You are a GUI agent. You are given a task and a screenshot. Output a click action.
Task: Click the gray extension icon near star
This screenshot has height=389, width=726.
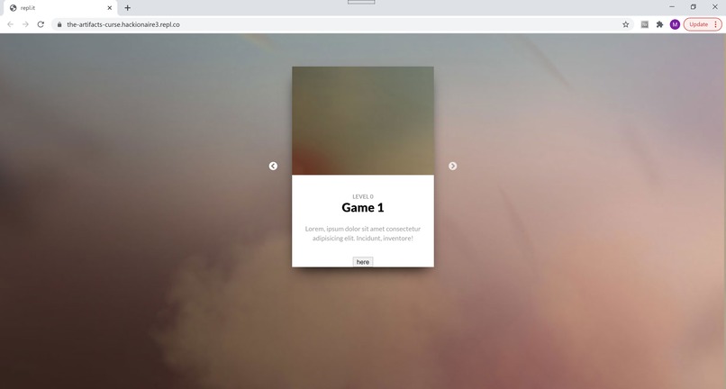[644, 24]
